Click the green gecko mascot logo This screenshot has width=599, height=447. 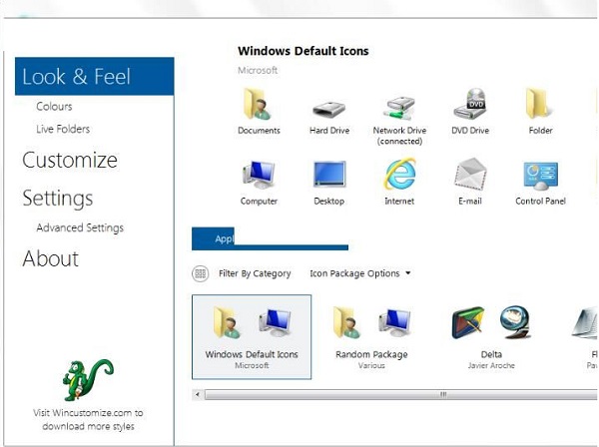coord(88,380)
